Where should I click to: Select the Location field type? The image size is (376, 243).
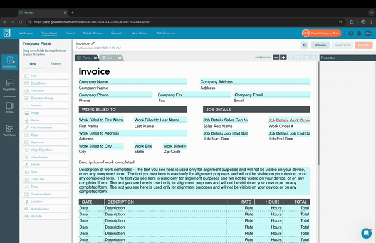click(x=46, y=202)
